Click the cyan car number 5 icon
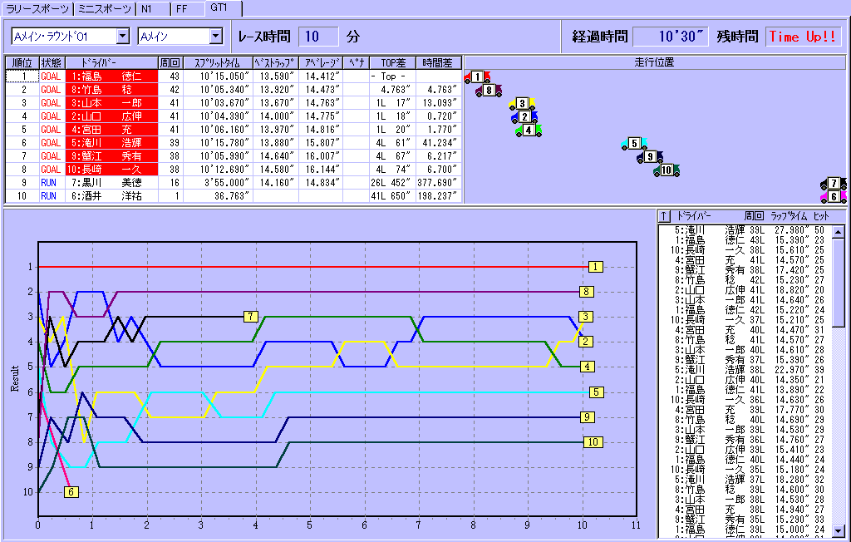 (633, 144)
